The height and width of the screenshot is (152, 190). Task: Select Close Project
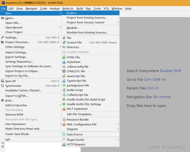point(31,32)
